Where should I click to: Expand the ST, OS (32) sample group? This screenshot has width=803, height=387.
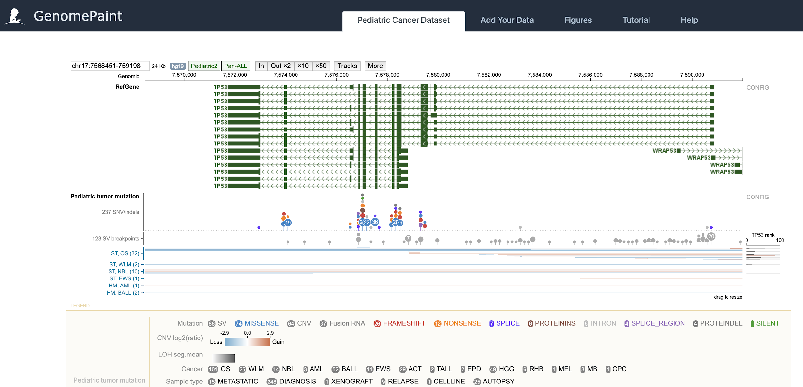coord(125,253)
